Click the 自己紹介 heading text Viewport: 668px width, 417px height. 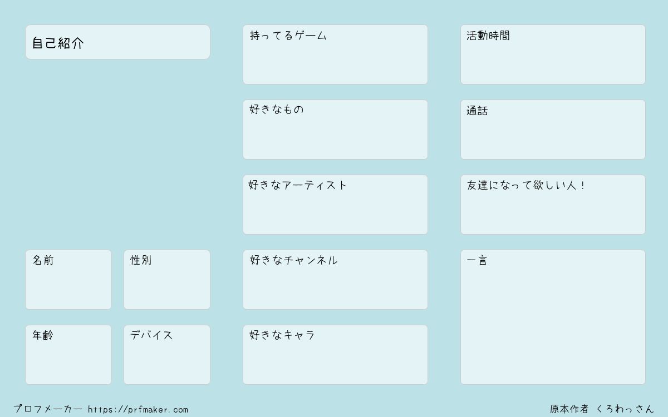[57, 43]
